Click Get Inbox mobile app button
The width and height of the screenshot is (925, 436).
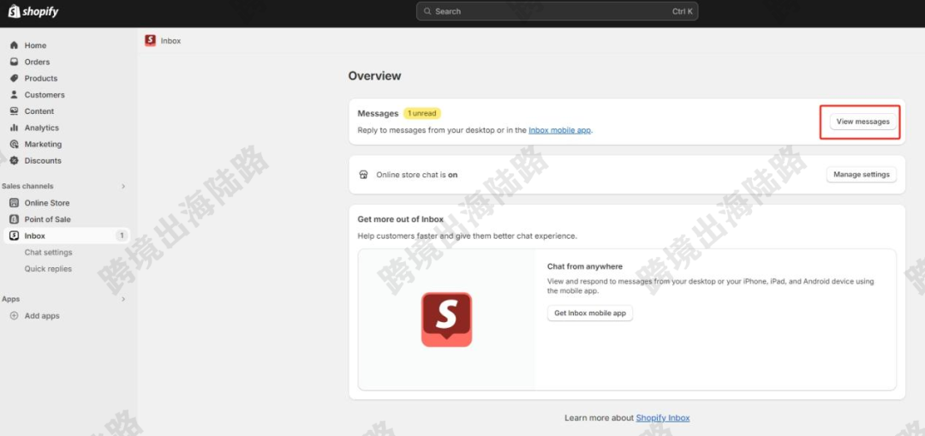(x=590, y=314)
